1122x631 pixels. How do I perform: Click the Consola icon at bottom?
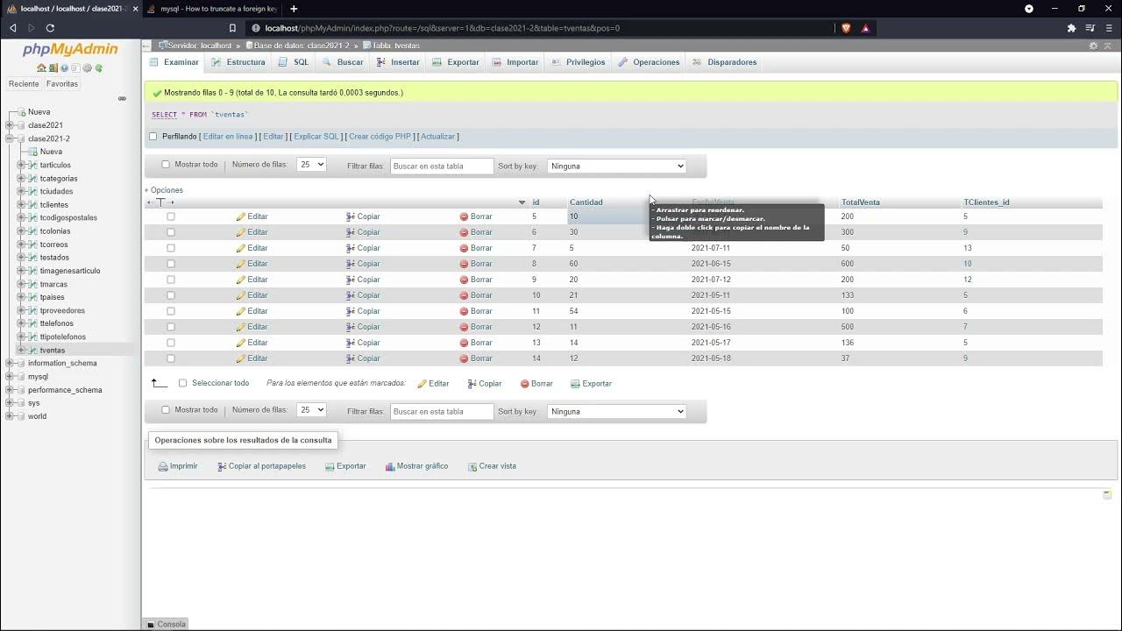click(151, 624)
